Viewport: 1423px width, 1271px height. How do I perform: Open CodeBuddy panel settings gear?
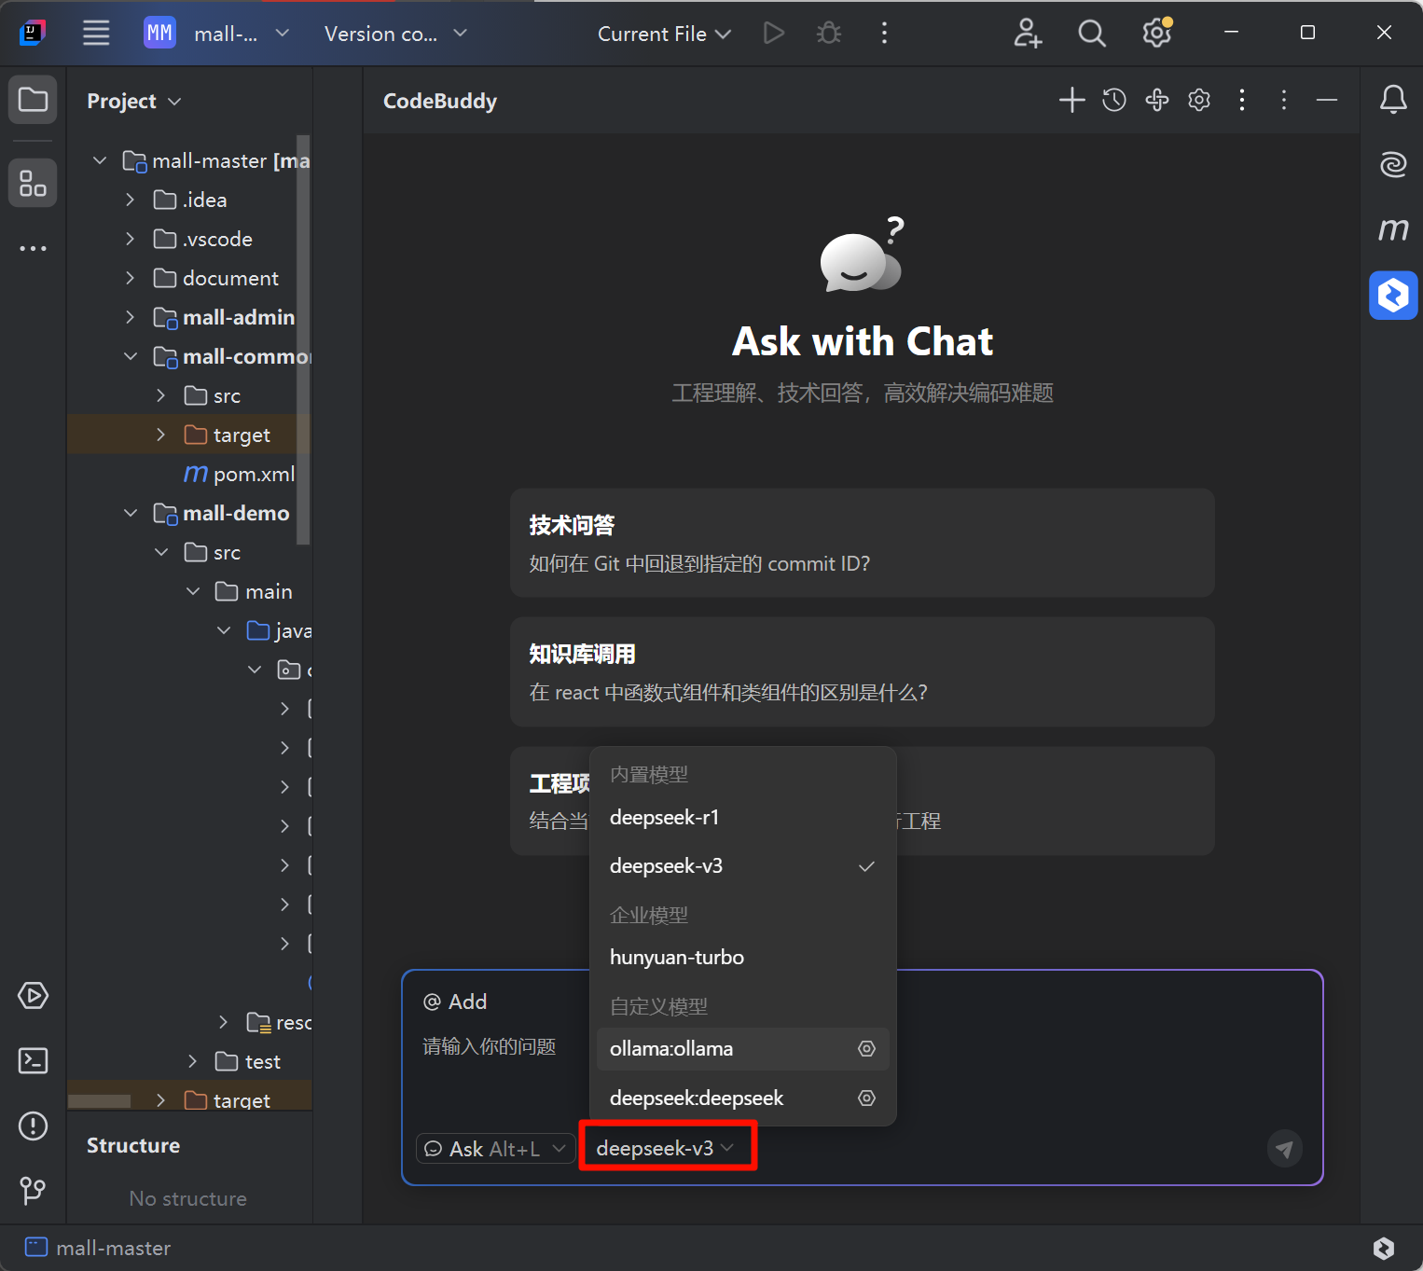[x=1199, y=101]
